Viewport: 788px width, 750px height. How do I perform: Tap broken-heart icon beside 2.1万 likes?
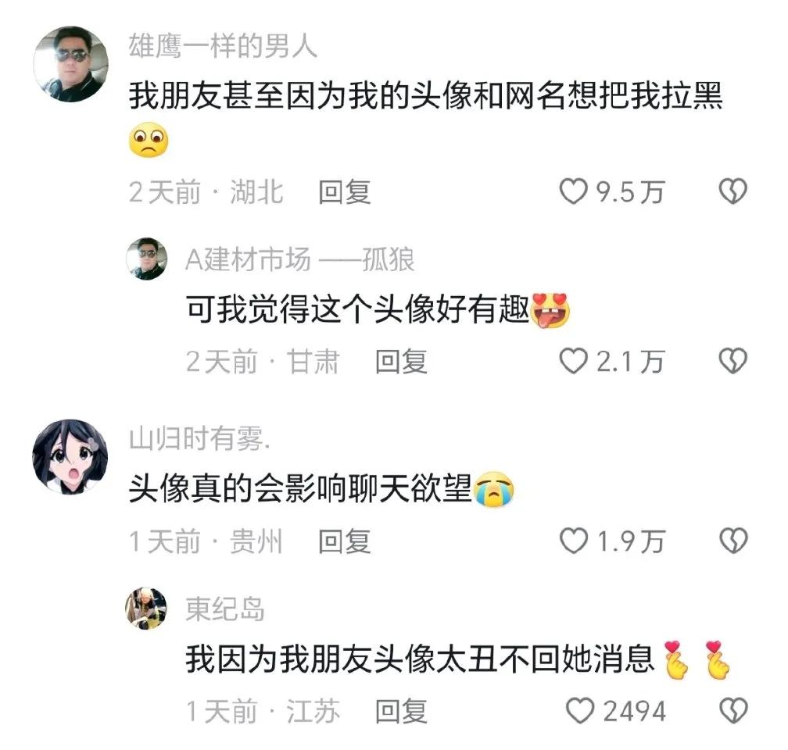[x=732, y=361]
